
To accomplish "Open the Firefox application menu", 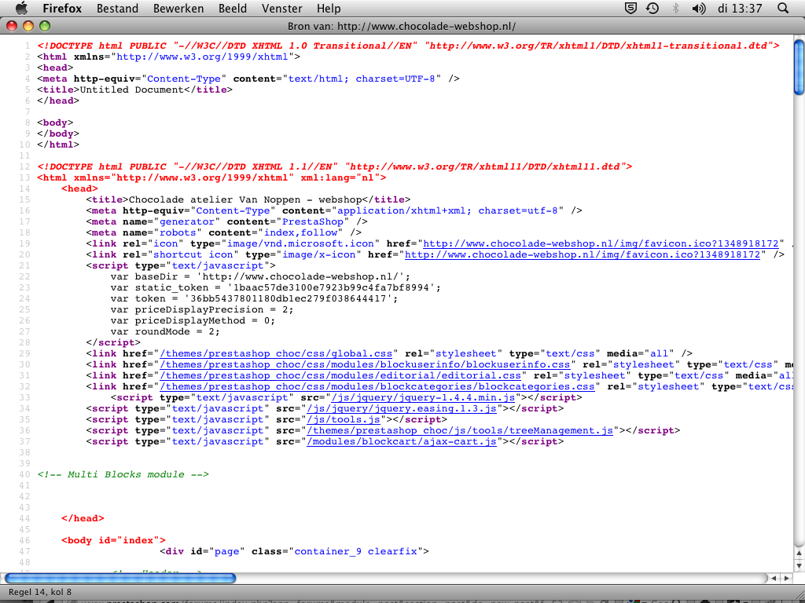I will click(x=62, y=9).
